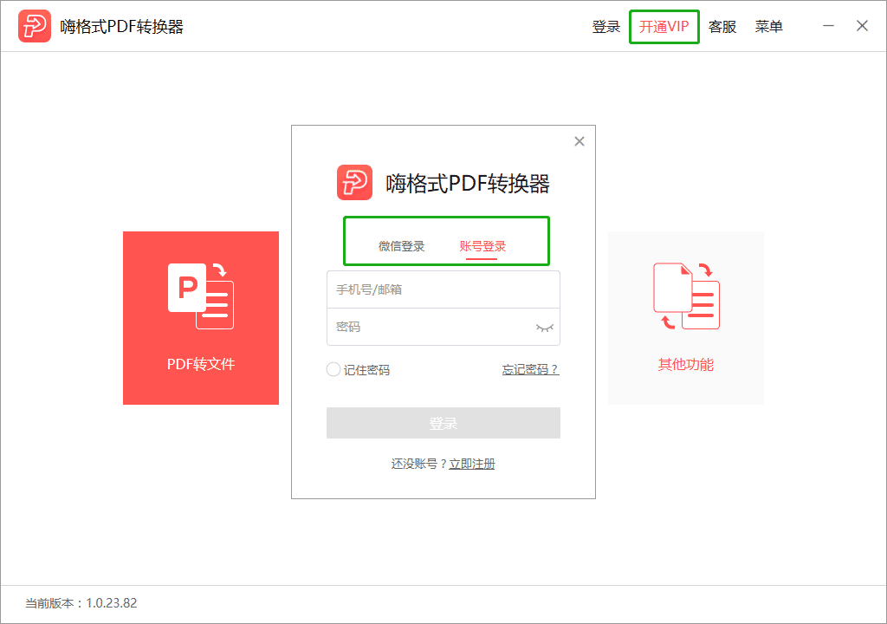The width and height of the screenshot is (887, 624).
Task: Click the logo icon in login dialog
Action: point(354,182)
